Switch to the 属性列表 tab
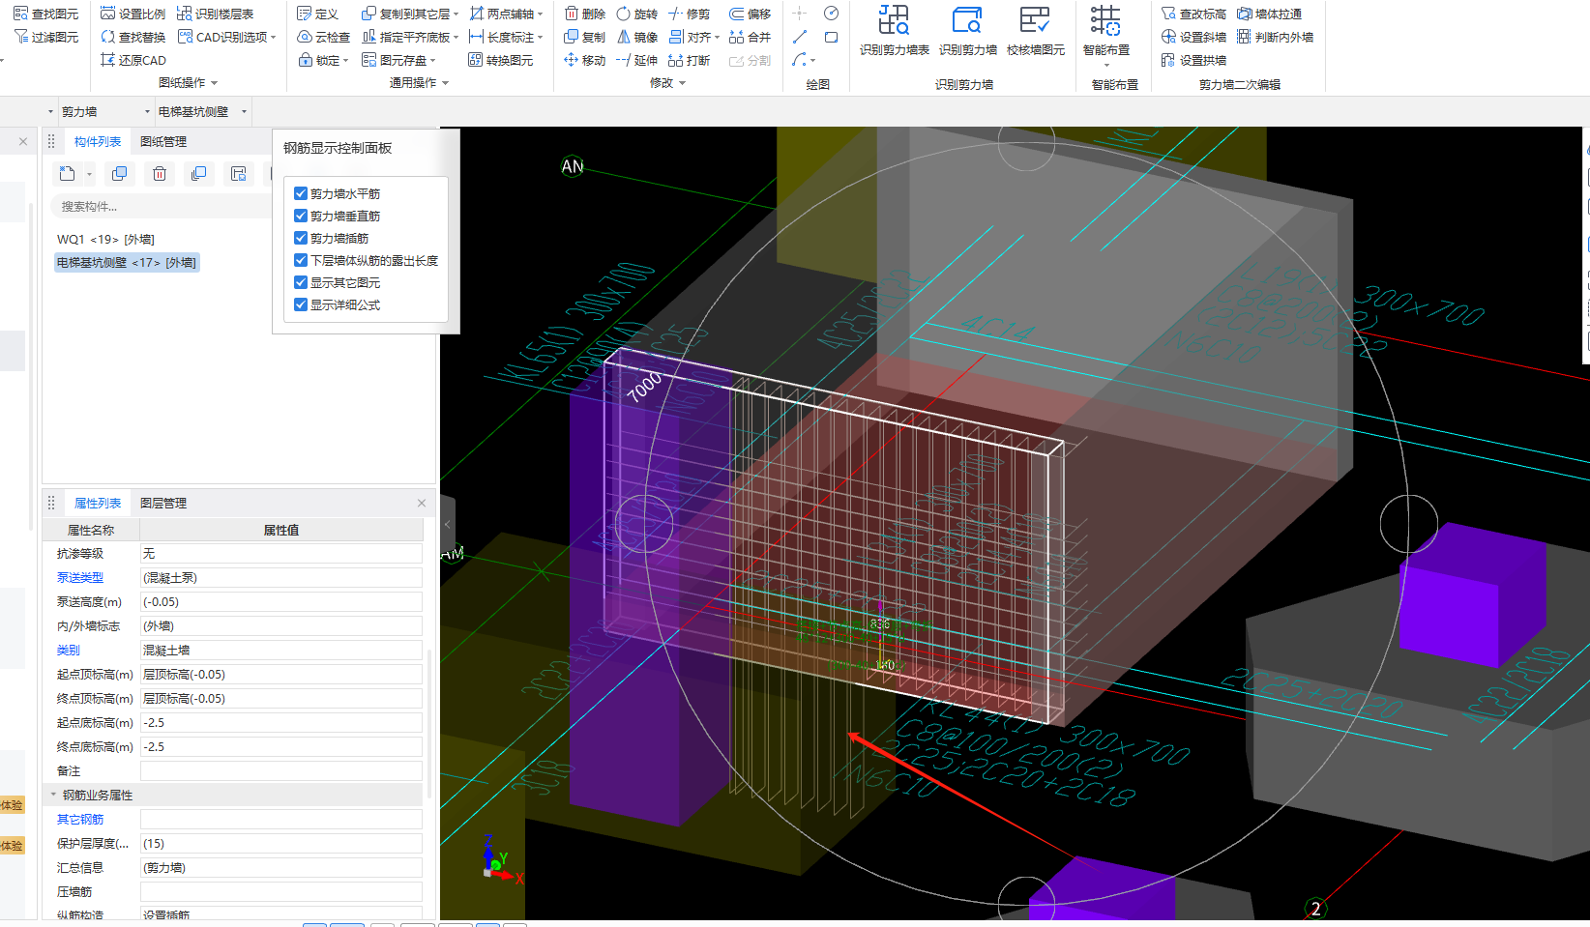This screenshot has width=1590, height=927. click(98, 503)
